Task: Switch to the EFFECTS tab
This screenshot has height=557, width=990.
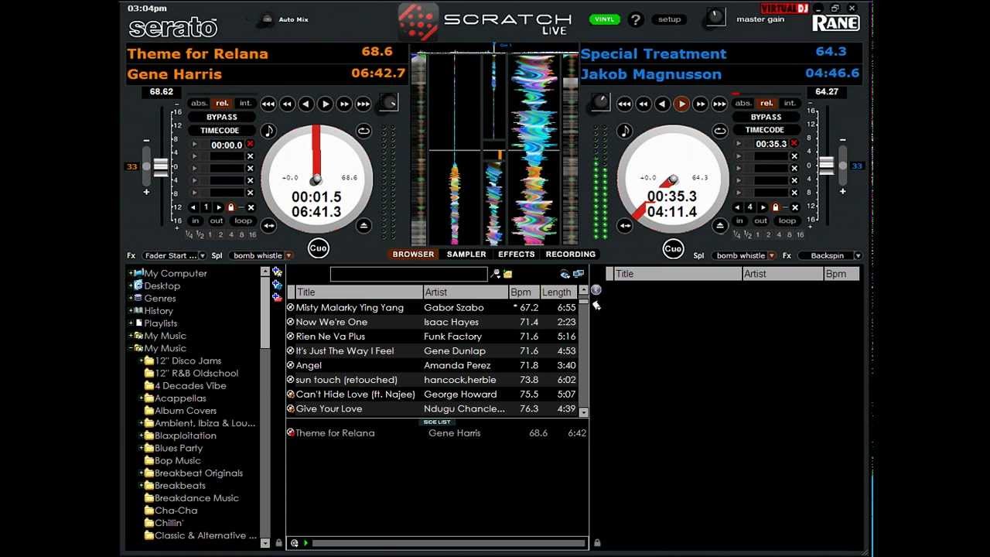Action: [x=517, y=255]
